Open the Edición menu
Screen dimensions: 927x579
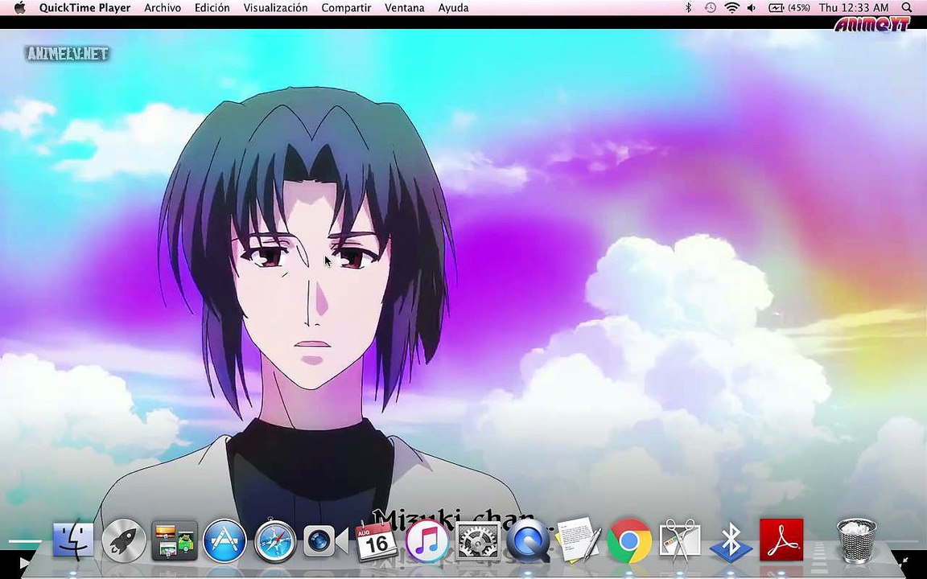(x=212, y=8)
